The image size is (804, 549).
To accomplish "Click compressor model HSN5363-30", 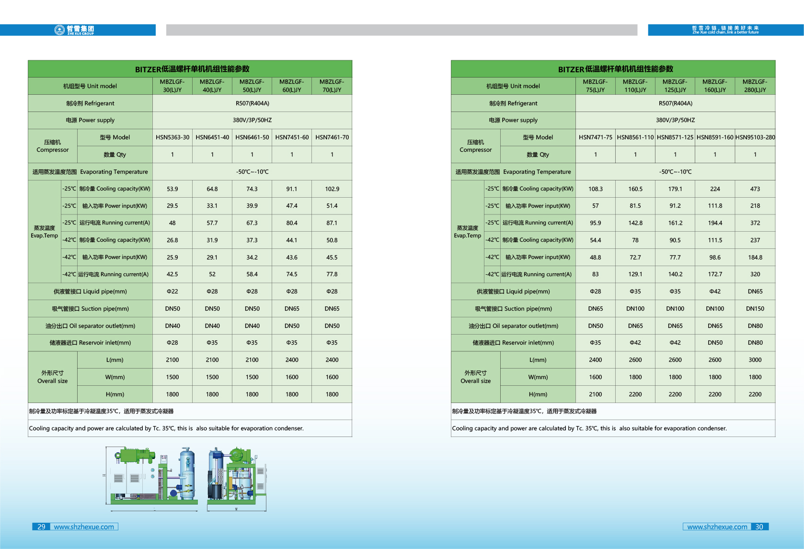I will 172,137.
